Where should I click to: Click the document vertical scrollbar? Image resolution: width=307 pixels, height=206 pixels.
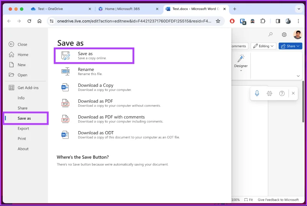click(x=303, y=102)
